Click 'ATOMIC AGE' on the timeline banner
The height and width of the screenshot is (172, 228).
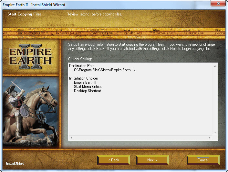(x=133, y=33)
